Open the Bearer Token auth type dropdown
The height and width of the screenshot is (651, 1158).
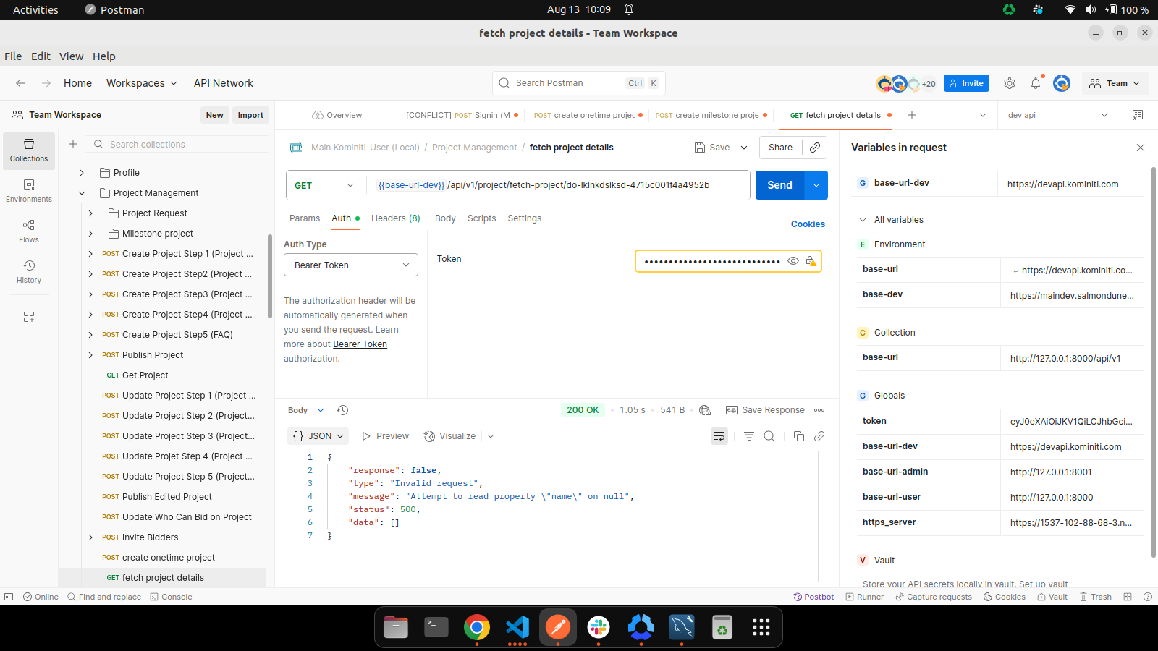click(x=351, y=265)
